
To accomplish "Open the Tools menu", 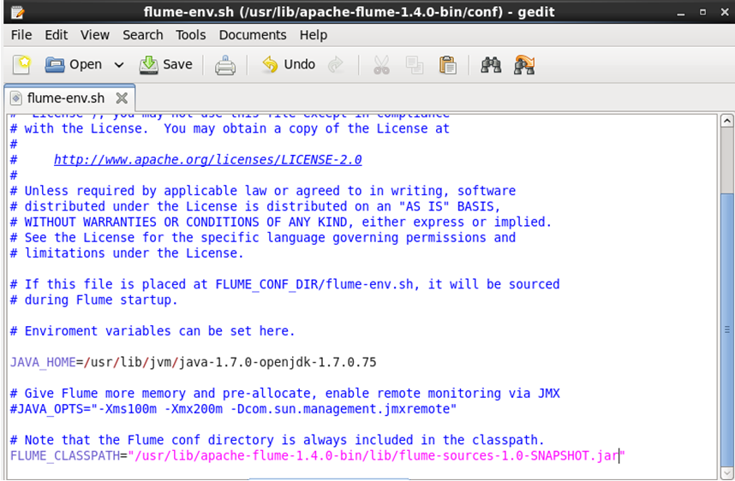I will (x=191, y=35).
